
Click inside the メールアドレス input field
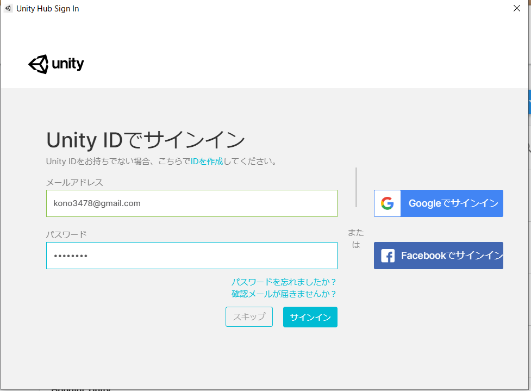pos(191,203)
